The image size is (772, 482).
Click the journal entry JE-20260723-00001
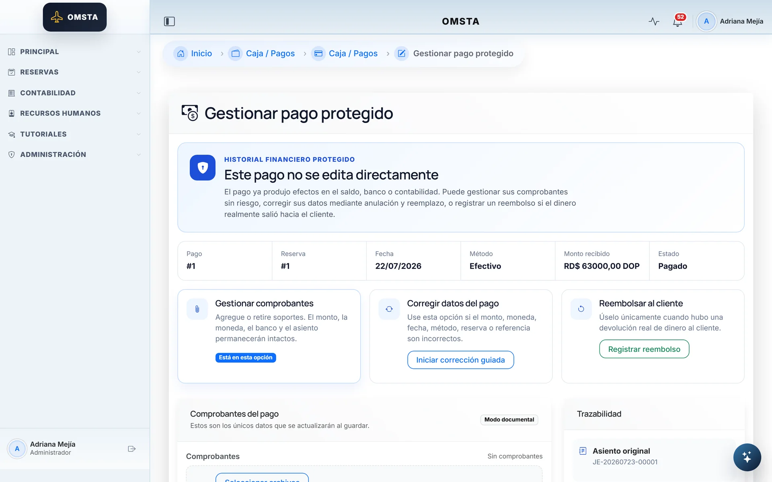pos(625,462)
